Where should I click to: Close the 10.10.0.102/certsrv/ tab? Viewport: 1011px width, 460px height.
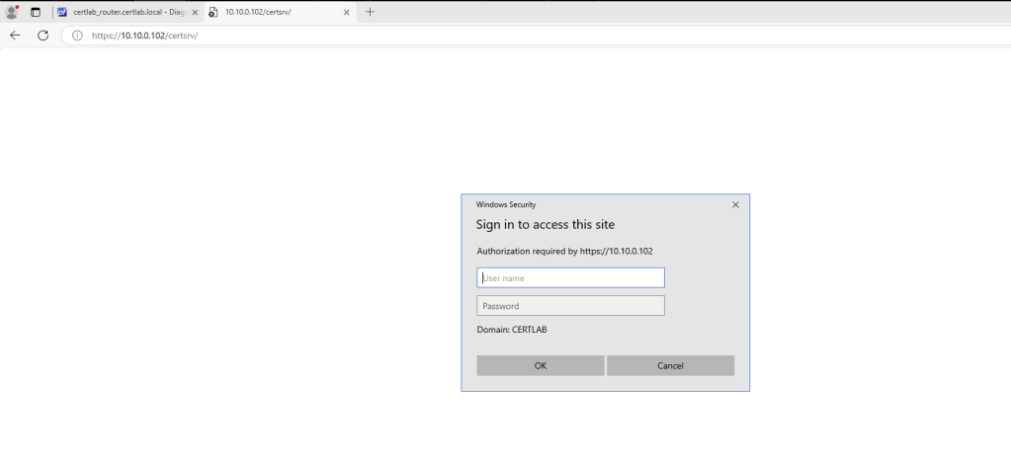pos(348,12)
